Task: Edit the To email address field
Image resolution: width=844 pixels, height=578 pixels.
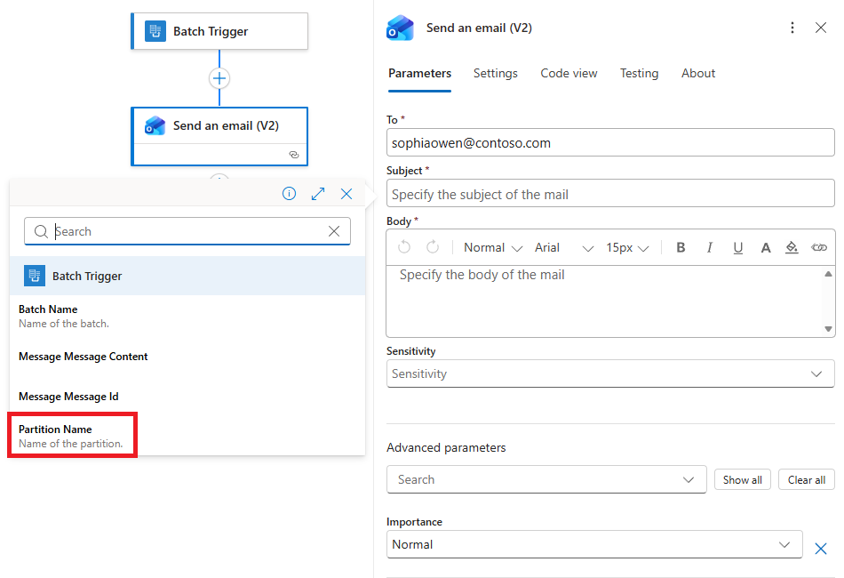Action: [x=610, y=143]
